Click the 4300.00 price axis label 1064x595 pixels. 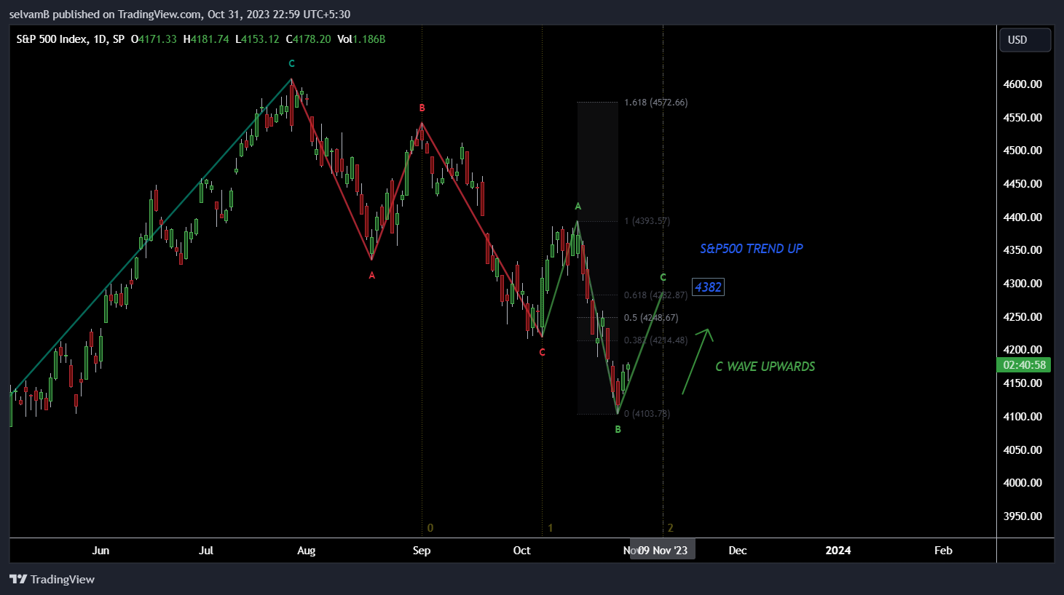(x=1022, y=284)
